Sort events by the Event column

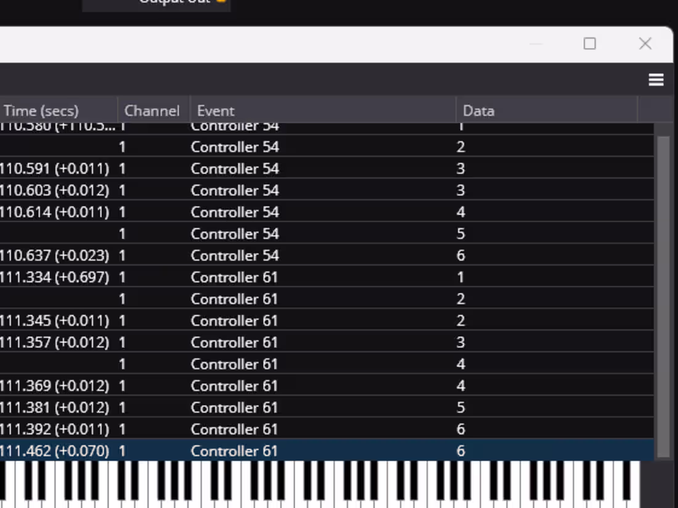[215, 111]
